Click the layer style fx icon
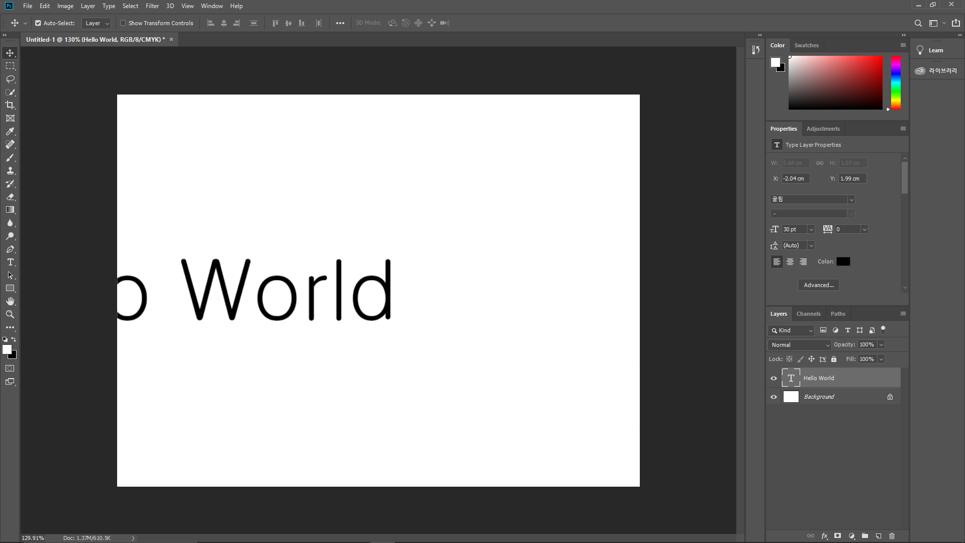This screenshot has height=543, width=965. tap(824, 536)
